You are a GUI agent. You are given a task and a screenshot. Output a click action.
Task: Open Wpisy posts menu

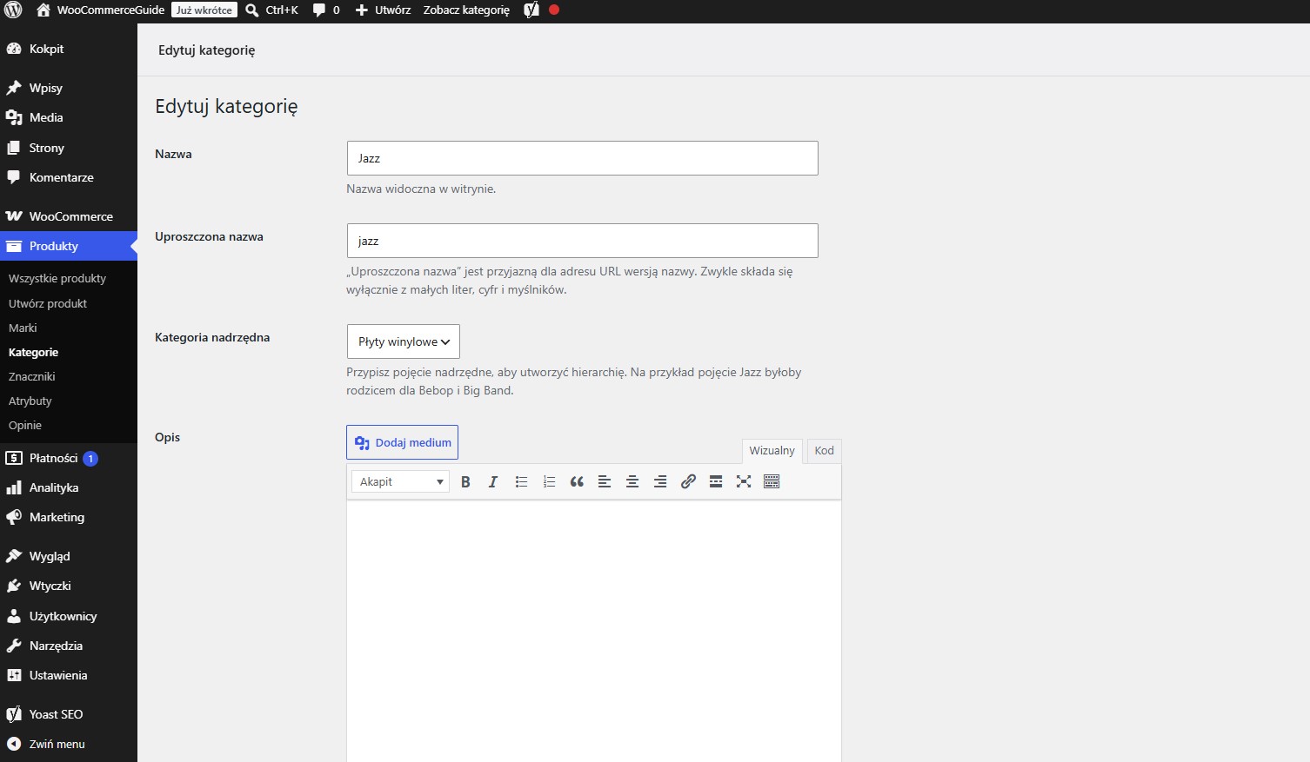coord(69,88)
